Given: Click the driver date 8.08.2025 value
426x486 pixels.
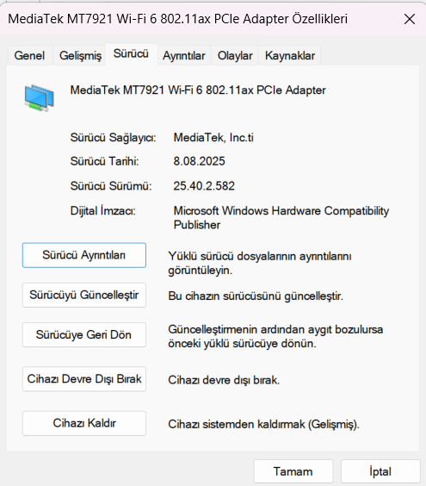Looking at the screenshot, I should click(199, 161).
